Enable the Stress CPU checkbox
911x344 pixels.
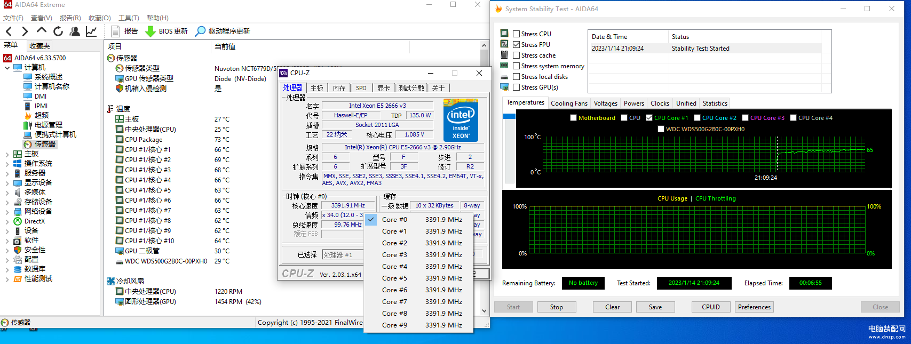tap(516, 34)
